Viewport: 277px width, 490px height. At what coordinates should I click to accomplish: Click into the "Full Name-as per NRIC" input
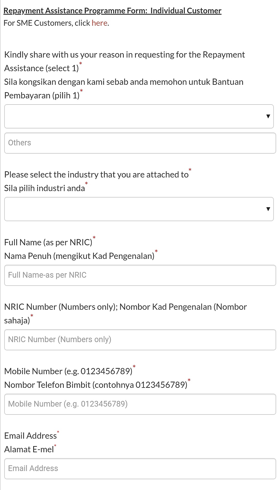[x=140, y=275]
